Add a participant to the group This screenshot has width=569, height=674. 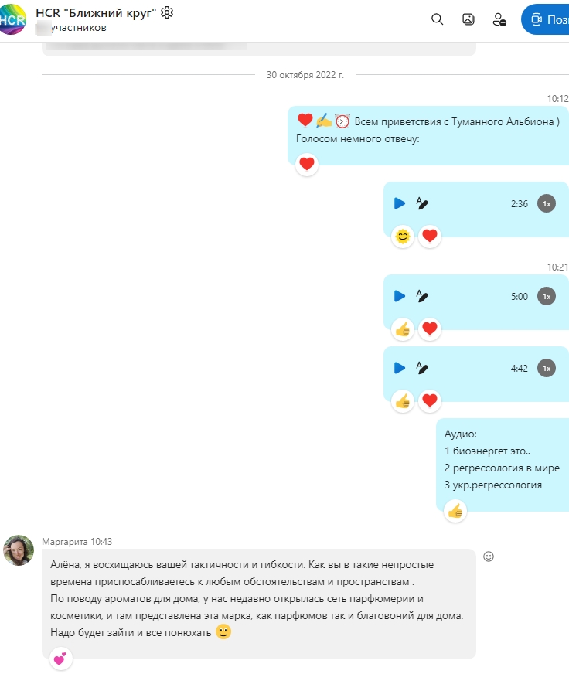499,19
